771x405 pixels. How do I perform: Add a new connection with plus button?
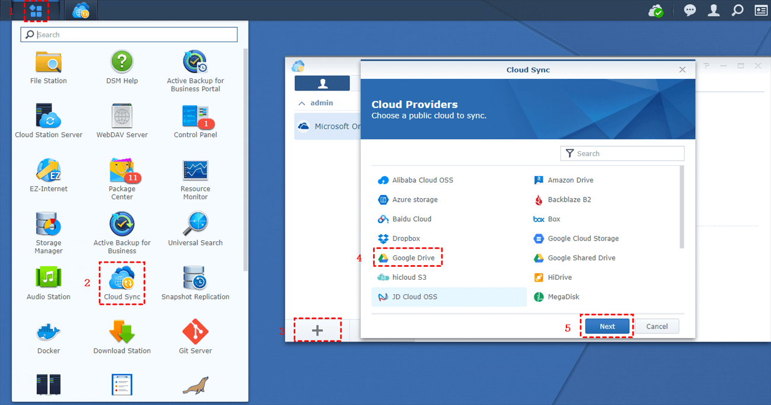pyautogui.click(x=317, y=331)
